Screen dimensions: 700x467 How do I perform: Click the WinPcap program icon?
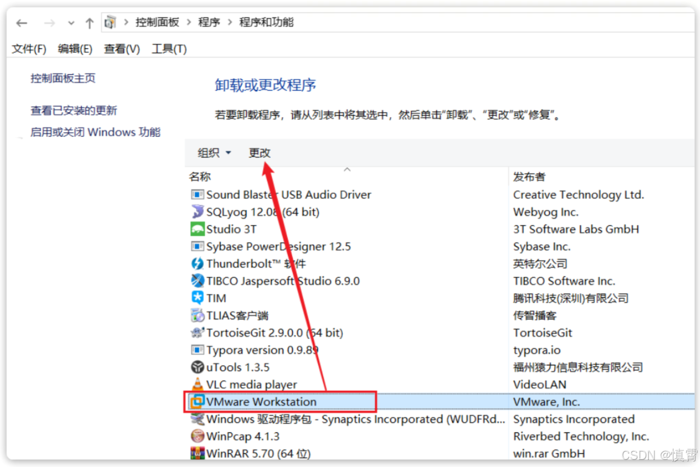coord(197,436)
